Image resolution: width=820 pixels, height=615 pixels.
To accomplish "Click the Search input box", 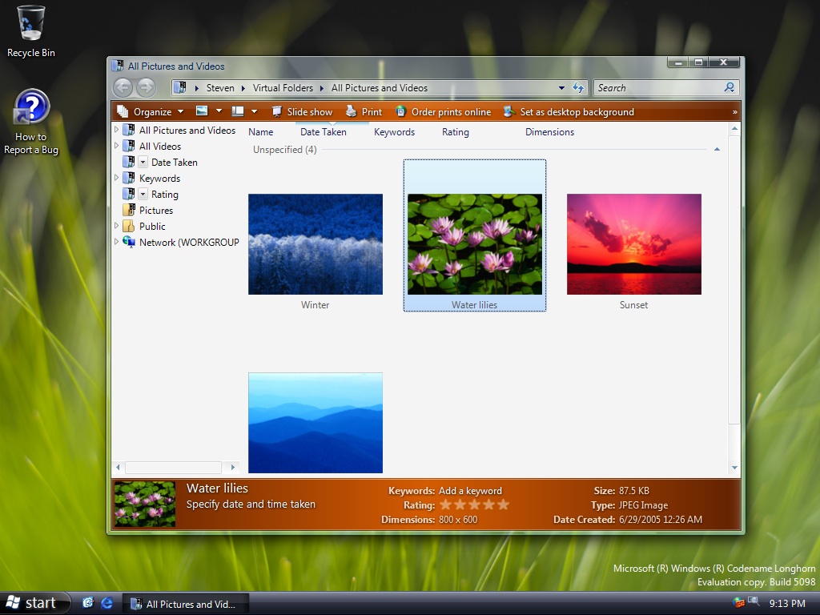I will tap(657, 88).
